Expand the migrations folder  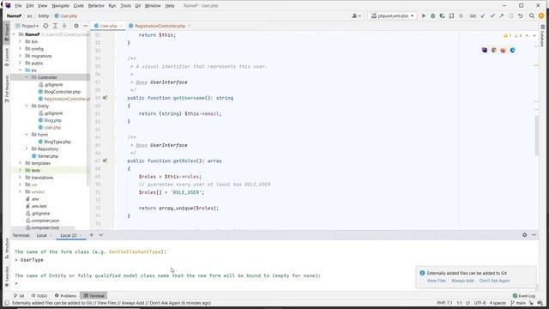20,56
